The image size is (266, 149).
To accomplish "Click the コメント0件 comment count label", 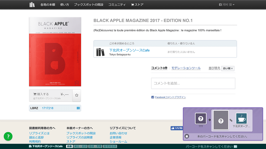I will [159, 68].
